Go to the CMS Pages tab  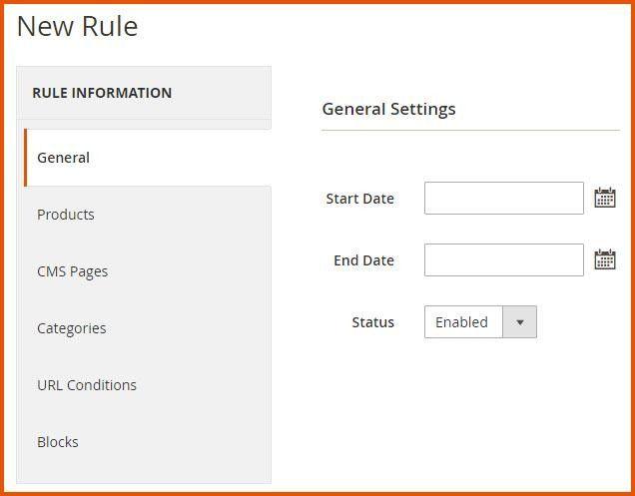pos(72,271)
